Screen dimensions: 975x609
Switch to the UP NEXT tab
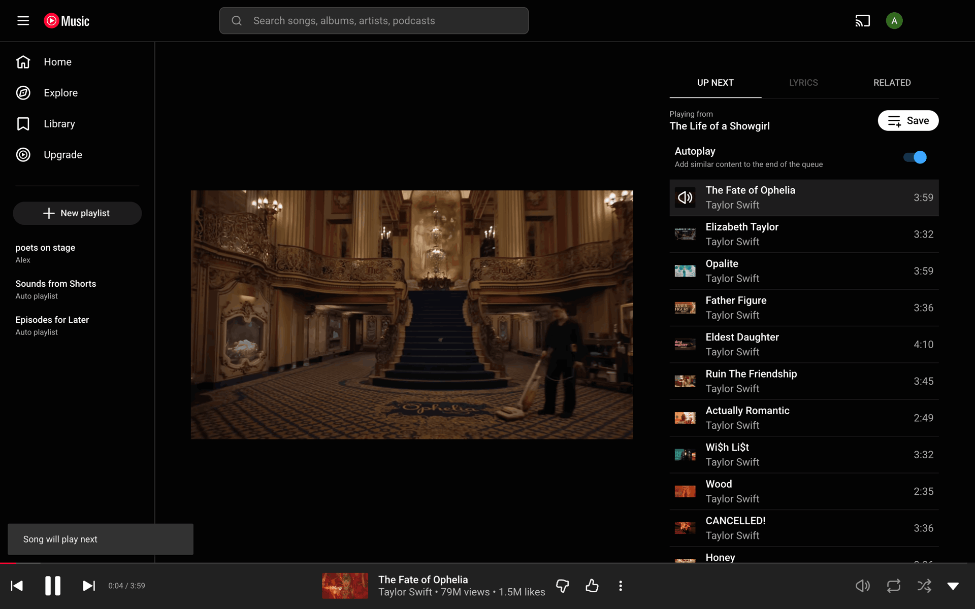(x=715, y=83)
